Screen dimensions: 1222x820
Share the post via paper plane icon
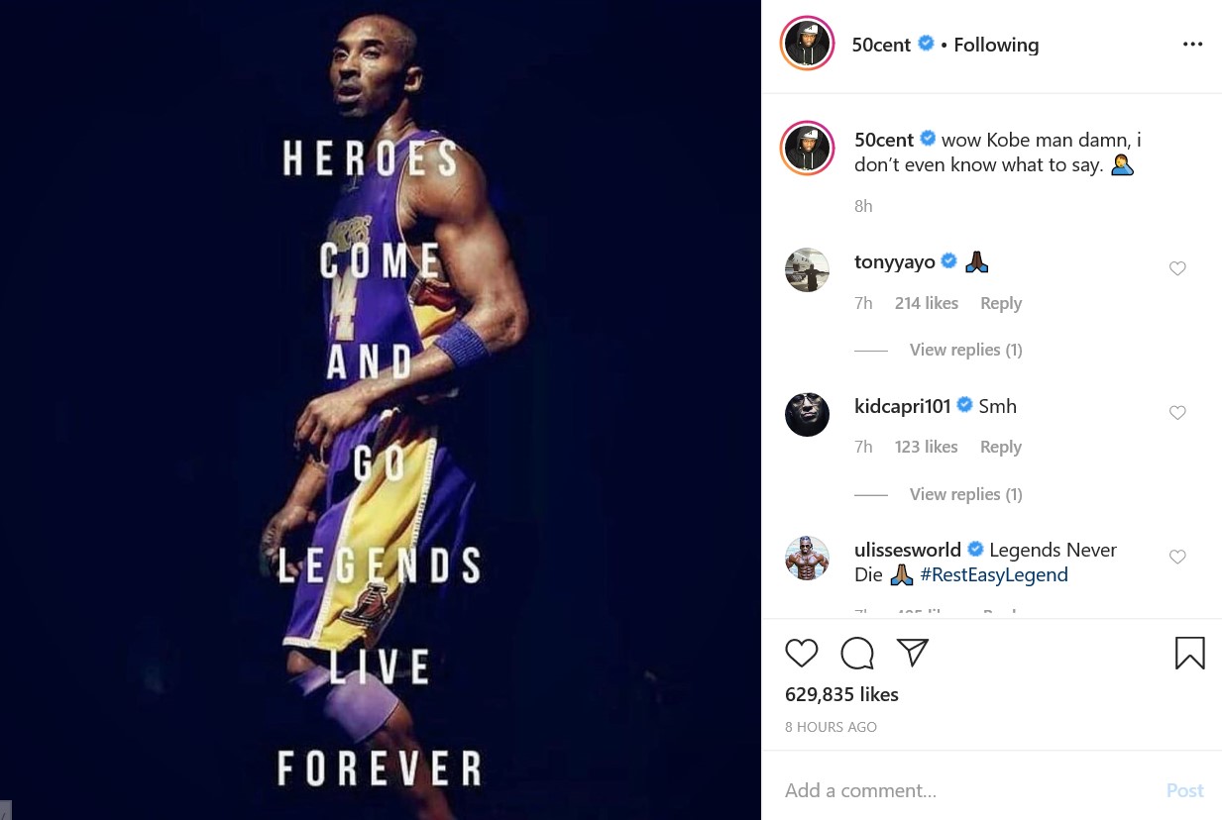(x=912, y=653)
